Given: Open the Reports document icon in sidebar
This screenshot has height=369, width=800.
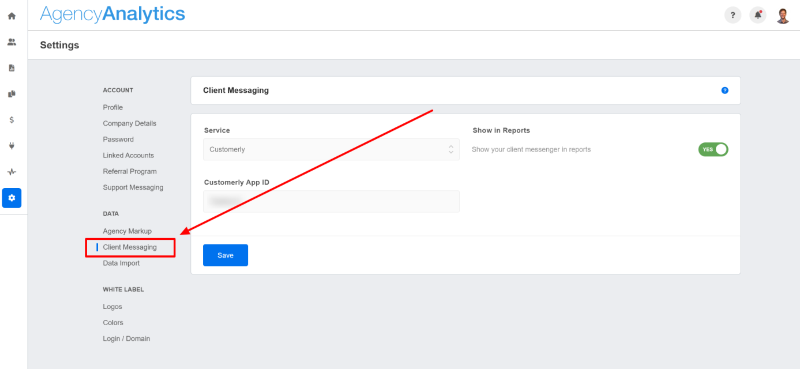Looking at the screenshot, I should 12,68.
